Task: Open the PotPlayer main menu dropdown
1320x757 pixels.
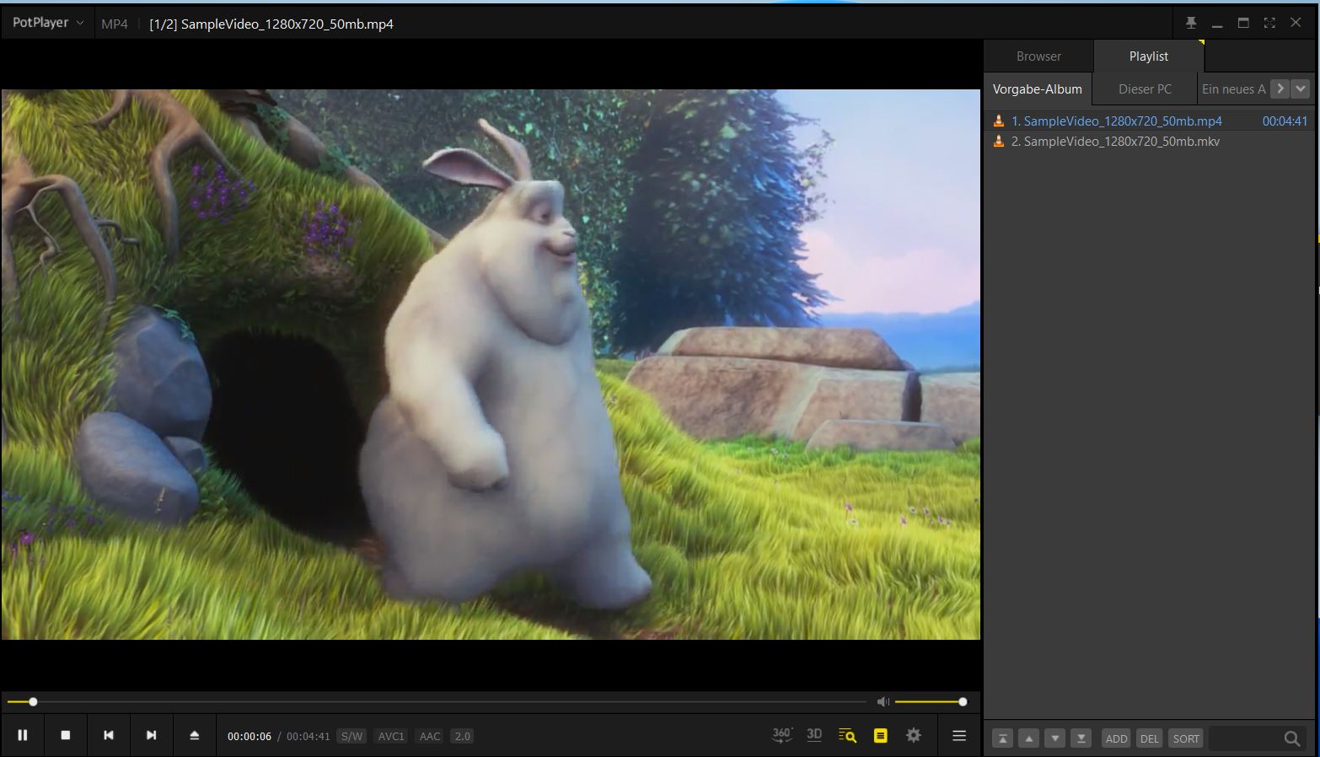Action: [x=48, y=23]
